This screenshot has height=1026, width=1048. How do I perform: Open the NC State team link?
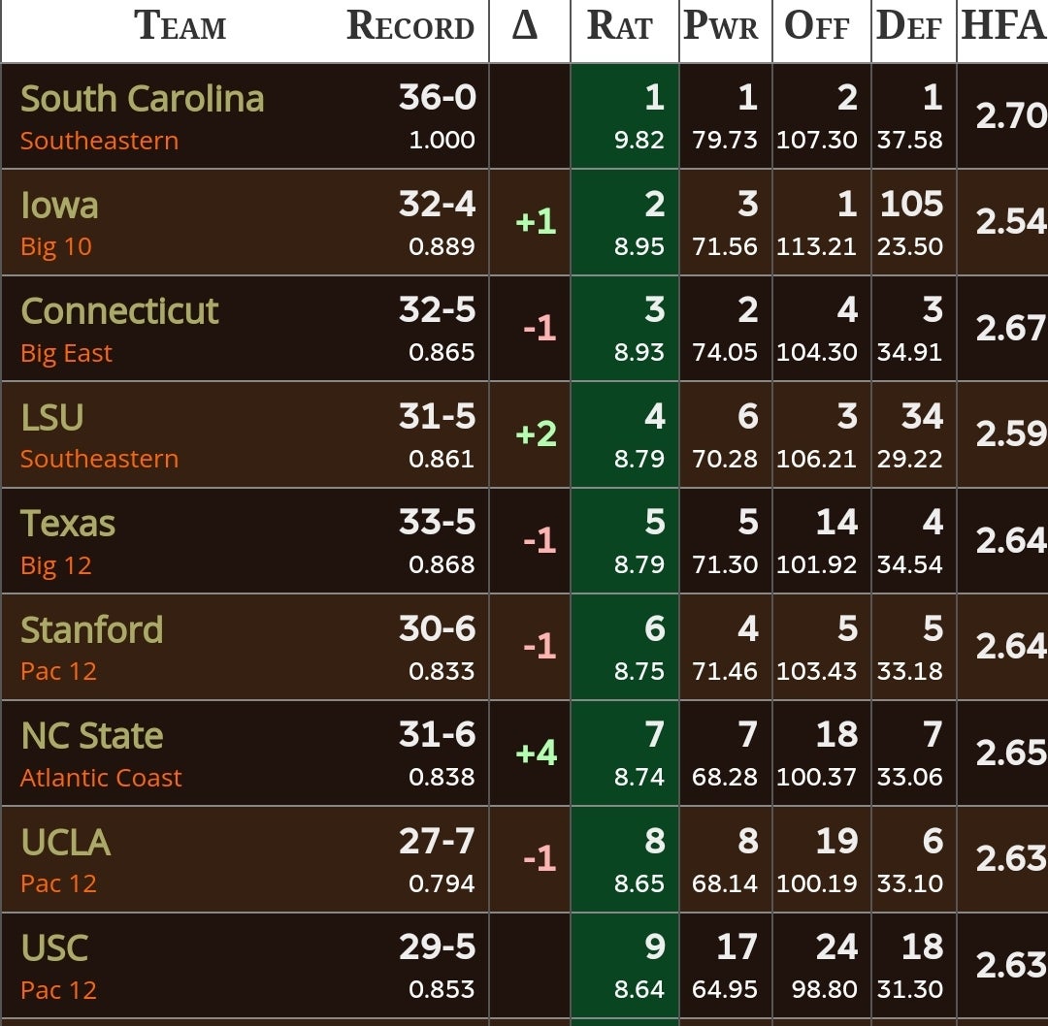tap(92, 736)
